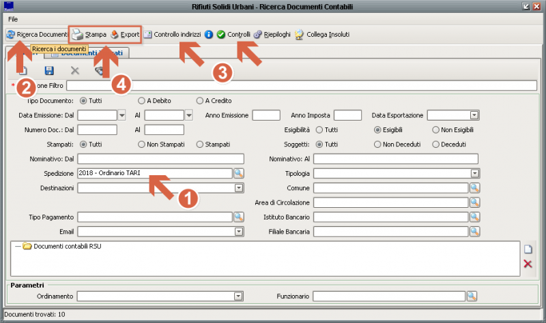Screen dimensions: 546x323
Task: Expand the Tipologia dropdown
Action: point(474,174)
